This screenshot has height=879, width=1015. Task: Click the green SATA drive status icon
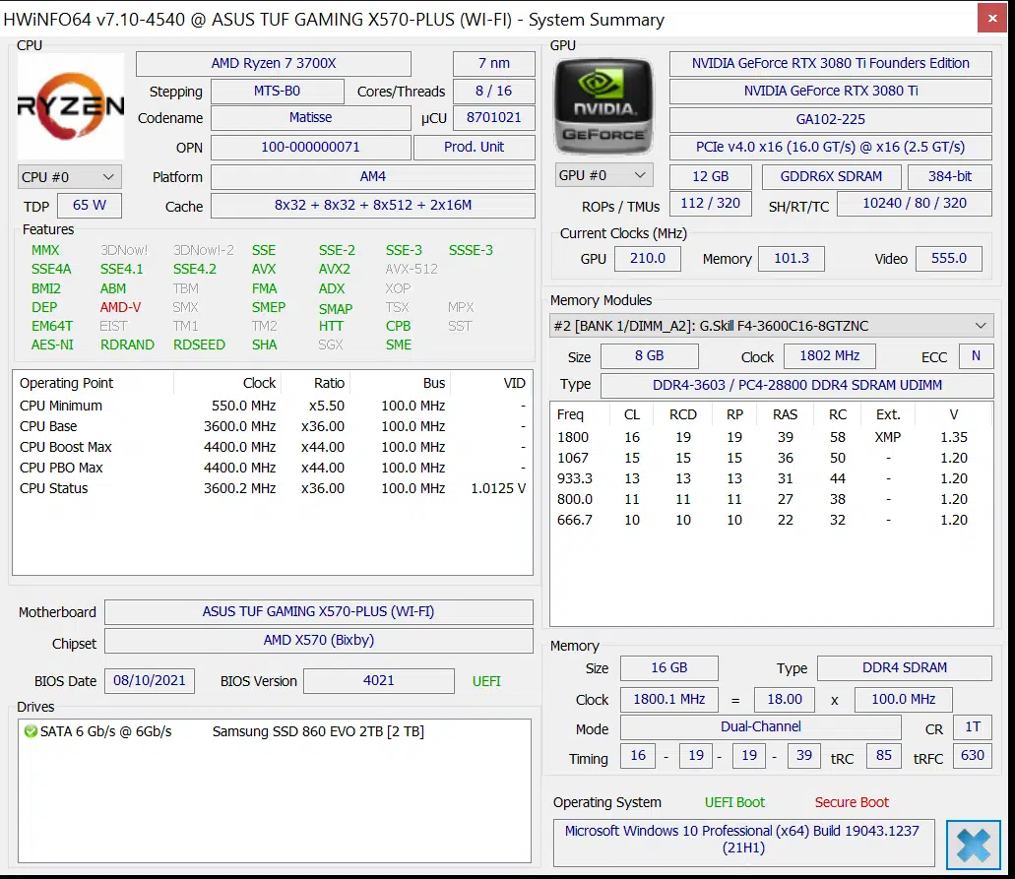[31, 731]
